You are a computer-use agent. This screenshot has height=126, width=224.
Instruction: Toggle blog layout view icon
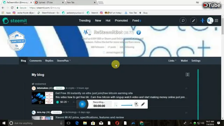tap(188, 75)
